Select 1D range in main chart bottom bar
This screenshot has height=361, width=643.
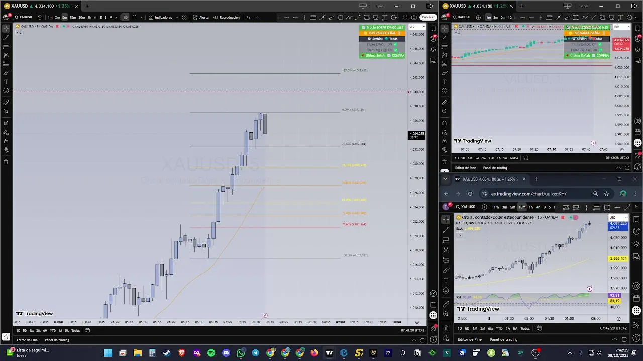(19, 330)
